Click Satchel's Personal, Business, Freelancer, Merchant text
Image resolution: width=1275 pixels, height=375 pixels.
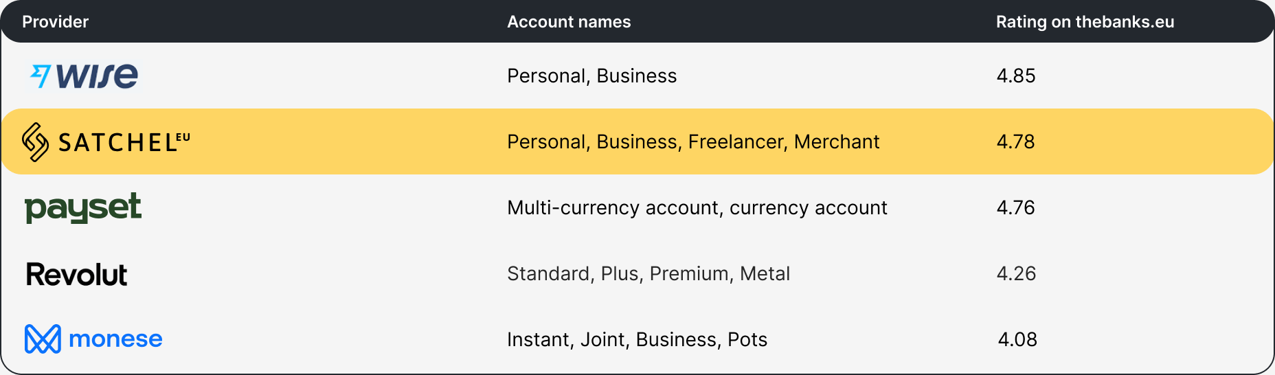693,141
